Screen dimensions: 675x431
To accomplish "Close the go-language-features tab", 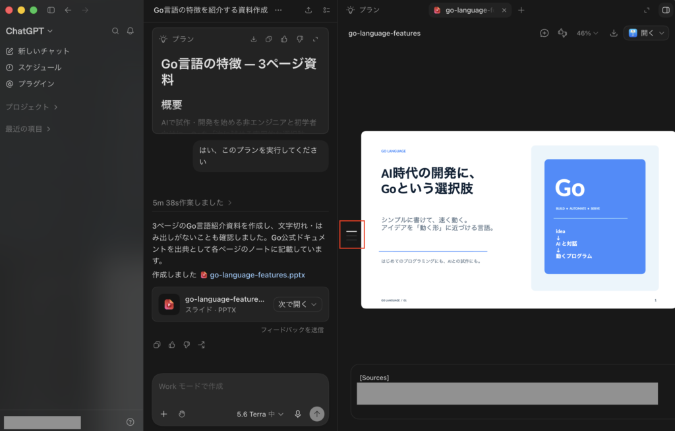I will (x=504, y=10).
